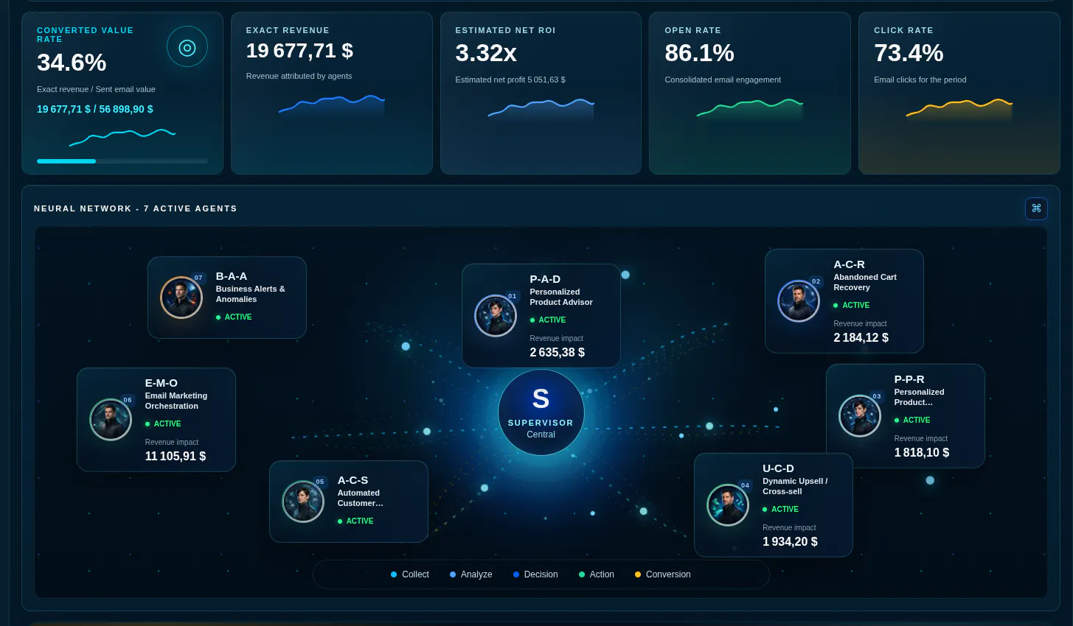
Task: Click the Action legend dot
Action: pos(582,574)
